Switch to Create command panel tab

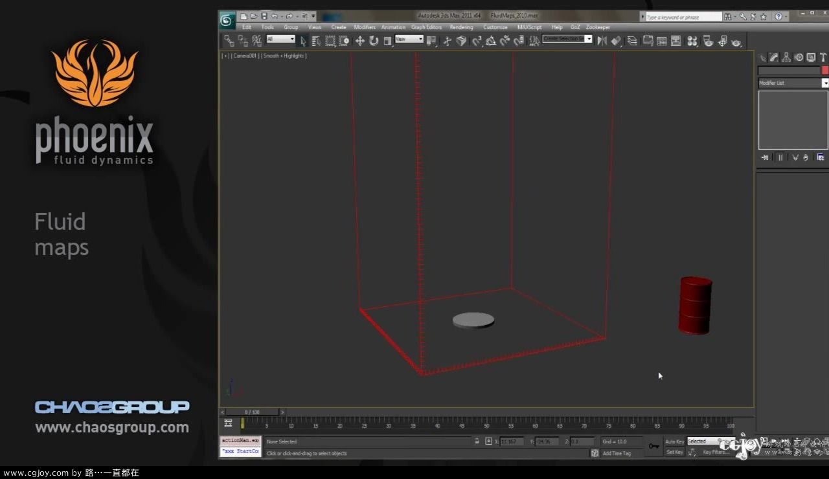click(762, 58)
